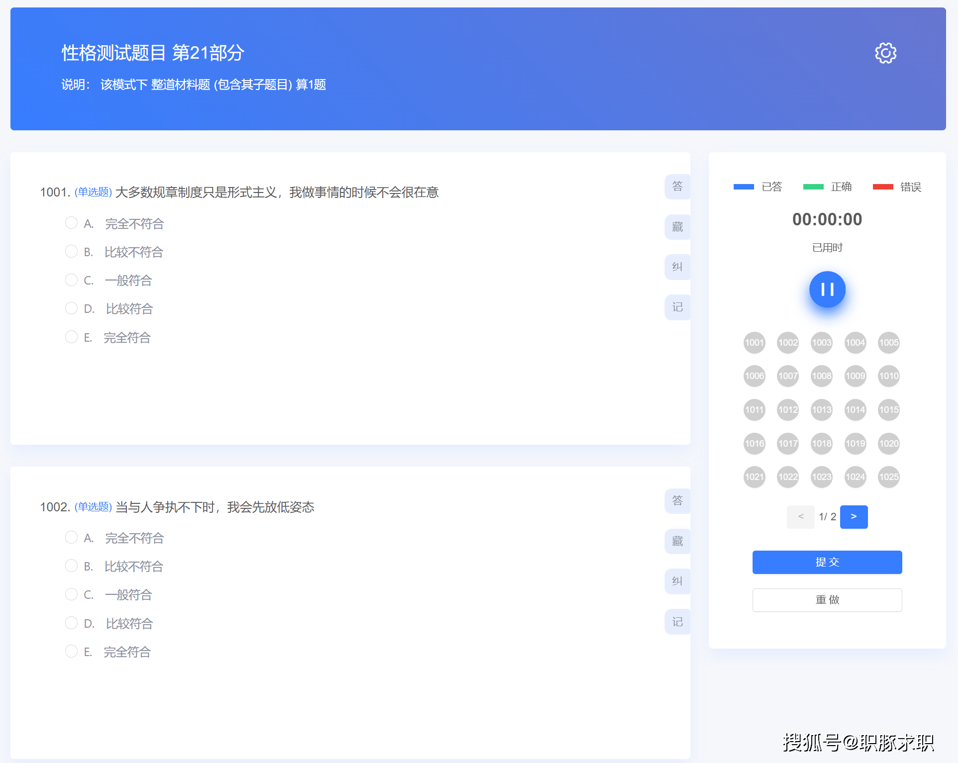958x763 pixels.
Task: Submit the test with 提交 button
Action: (827, 562)
